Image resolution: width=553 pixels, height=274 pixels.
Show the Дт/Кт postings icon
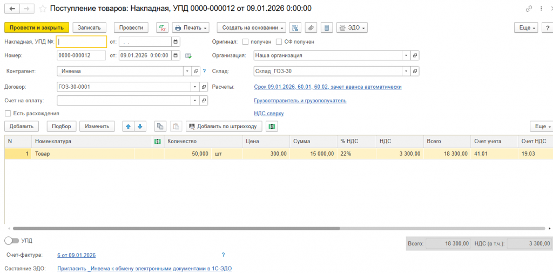pos(163,27)
